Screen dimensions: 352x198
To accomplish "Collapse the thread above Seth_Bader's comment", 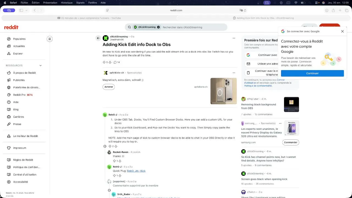I will pyautogui.click(x=109, y=190).
